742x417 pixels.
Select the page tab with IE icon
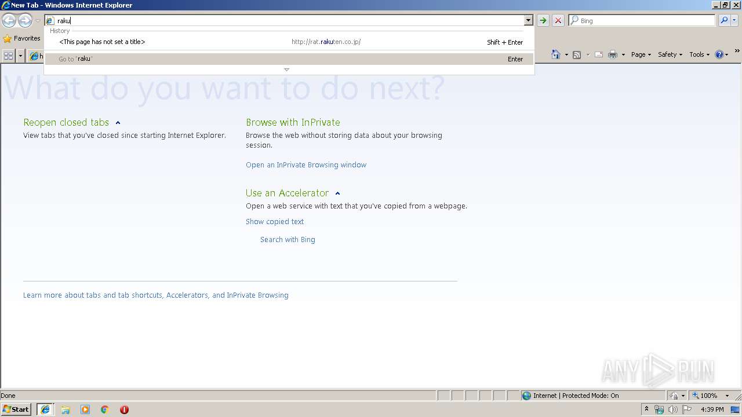coord(36,56)
